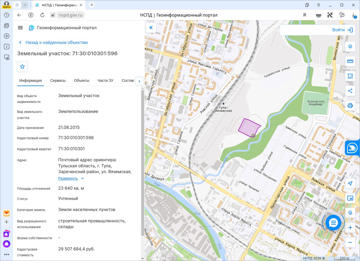Click the cadastral number 71:30:010301:596 value
Image resolution: width=360 pixels, height=261 pixels.
76,138
